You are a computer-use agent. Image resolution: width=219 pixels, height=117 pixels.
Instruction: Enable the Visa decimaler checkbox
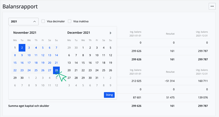tap(43, 21)
